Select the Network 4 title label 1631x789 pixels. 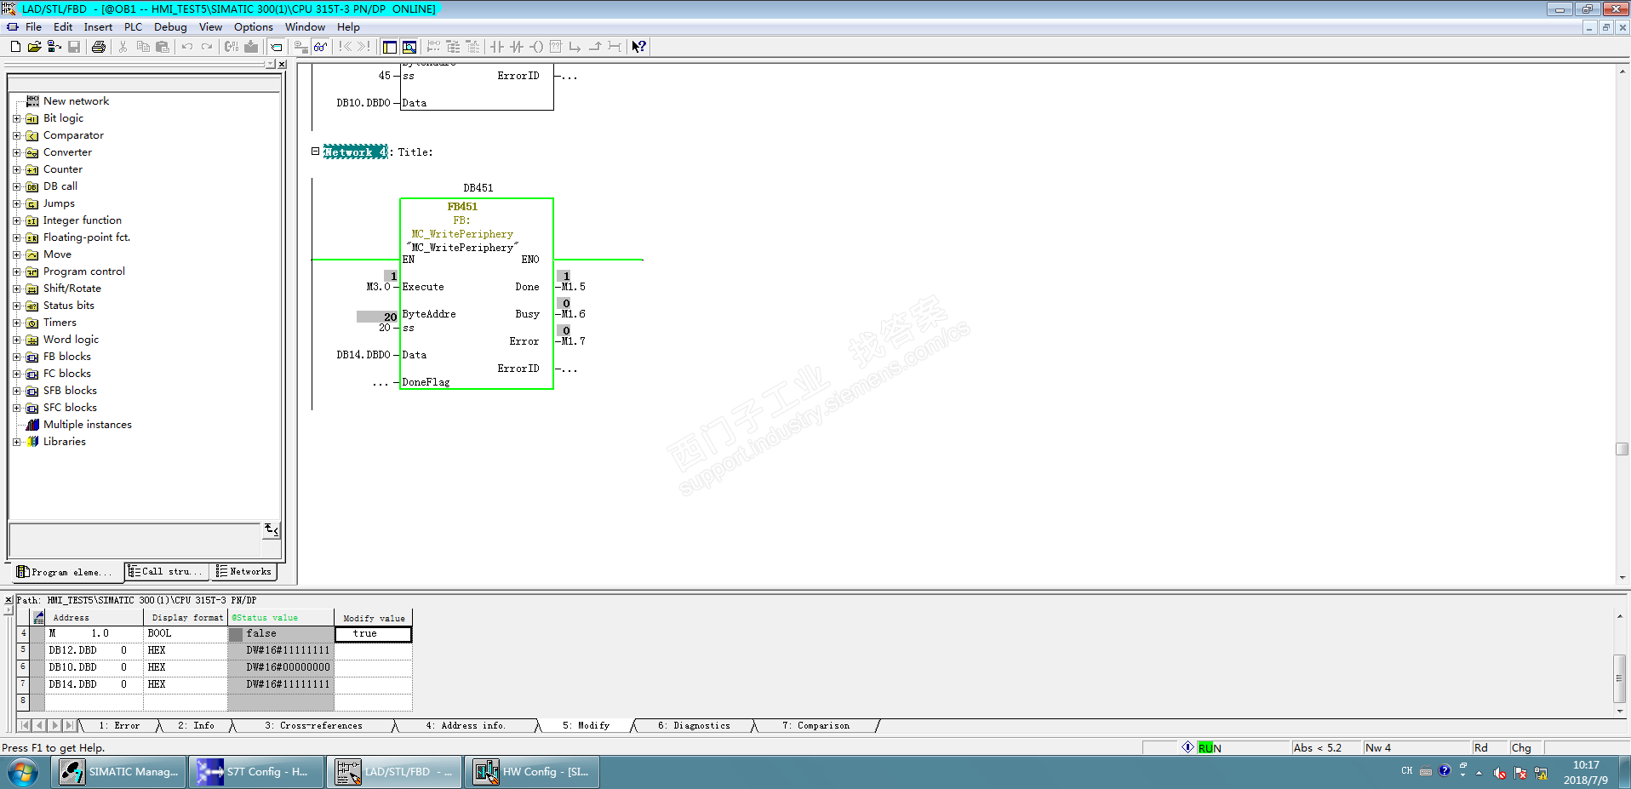pos(355,152)
